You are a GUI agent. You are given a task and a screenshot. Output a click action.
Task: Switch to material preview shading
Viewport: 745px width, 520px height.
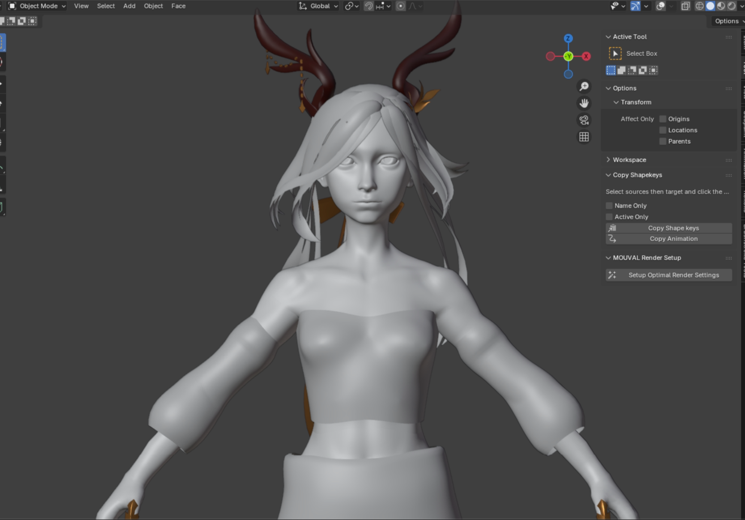tap(721, 6)
